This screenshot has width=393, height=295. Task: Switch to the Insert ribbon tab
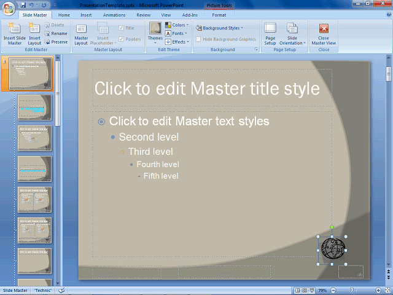[86, 15]
